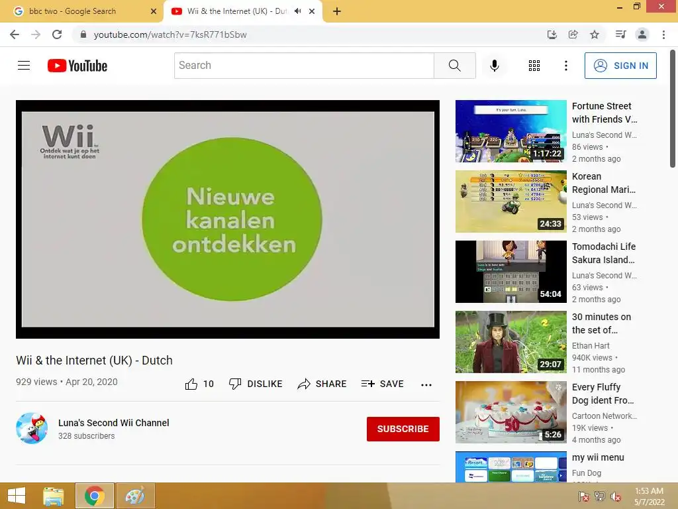Open the YouTube guide hamburger menu

pos(24,66)
